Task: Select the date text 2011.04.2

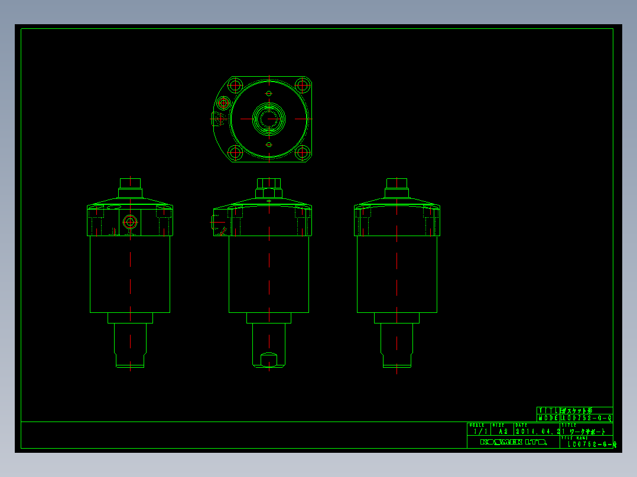Action: coord(538,432)
